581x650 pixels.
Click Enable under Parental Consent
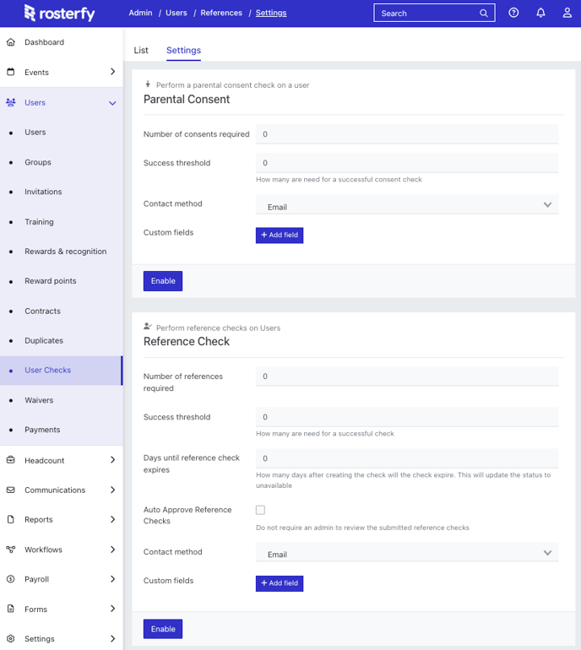[163, 281]
